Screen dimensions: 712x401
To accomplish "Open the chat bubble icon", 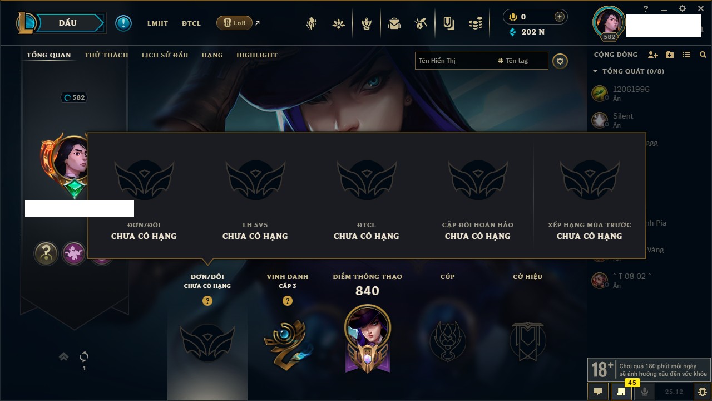I will (x=598, y=392).
